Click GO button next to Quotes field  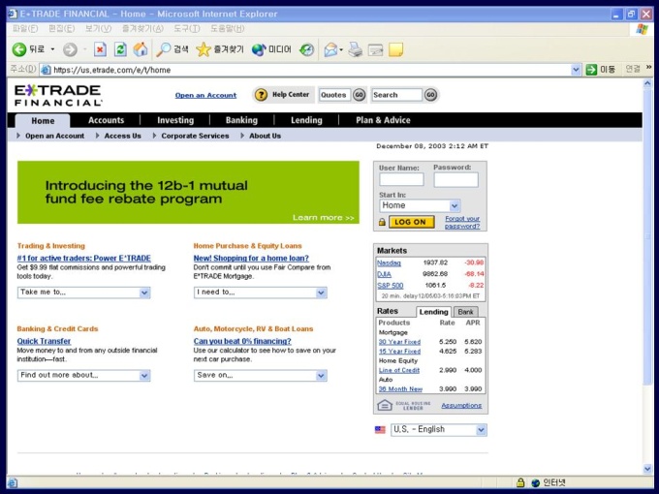point(359,95)
